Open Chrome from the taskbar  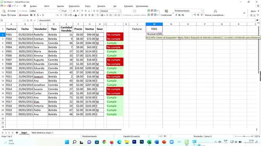pyautogui.click(x=104, y=142)
